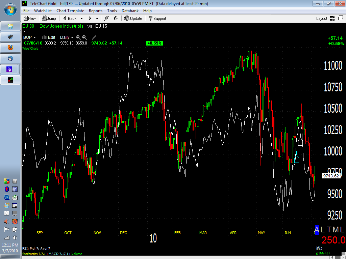This screenshot has width=346, height=259.
Task: Select the M tab letter
Action: coord(336,230)
